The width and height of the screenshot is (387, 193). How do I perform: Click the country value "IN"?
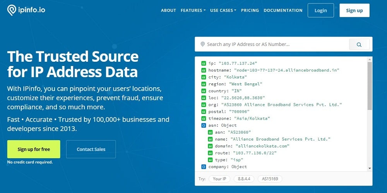tap(236, 91)
